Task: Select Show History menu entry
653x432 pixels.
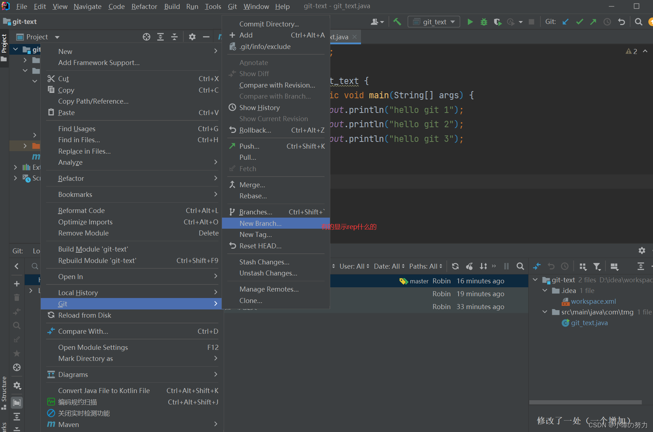Action: 276,108
